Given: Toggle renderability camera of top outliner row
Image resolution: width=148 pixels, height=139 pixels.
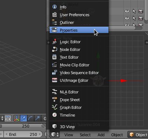Looking at the screenshot, I should tap(141, 11).
